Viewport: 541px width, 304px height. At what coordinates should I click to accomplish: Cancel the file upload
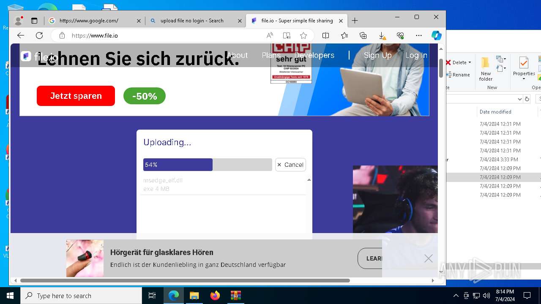[290, 165]
